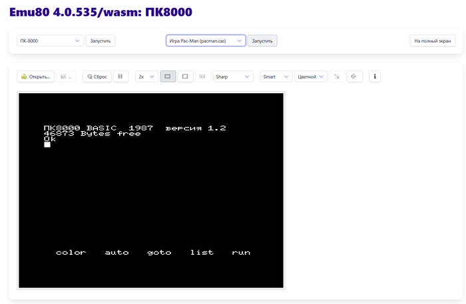Mute the emulator sound

[354, 76]
